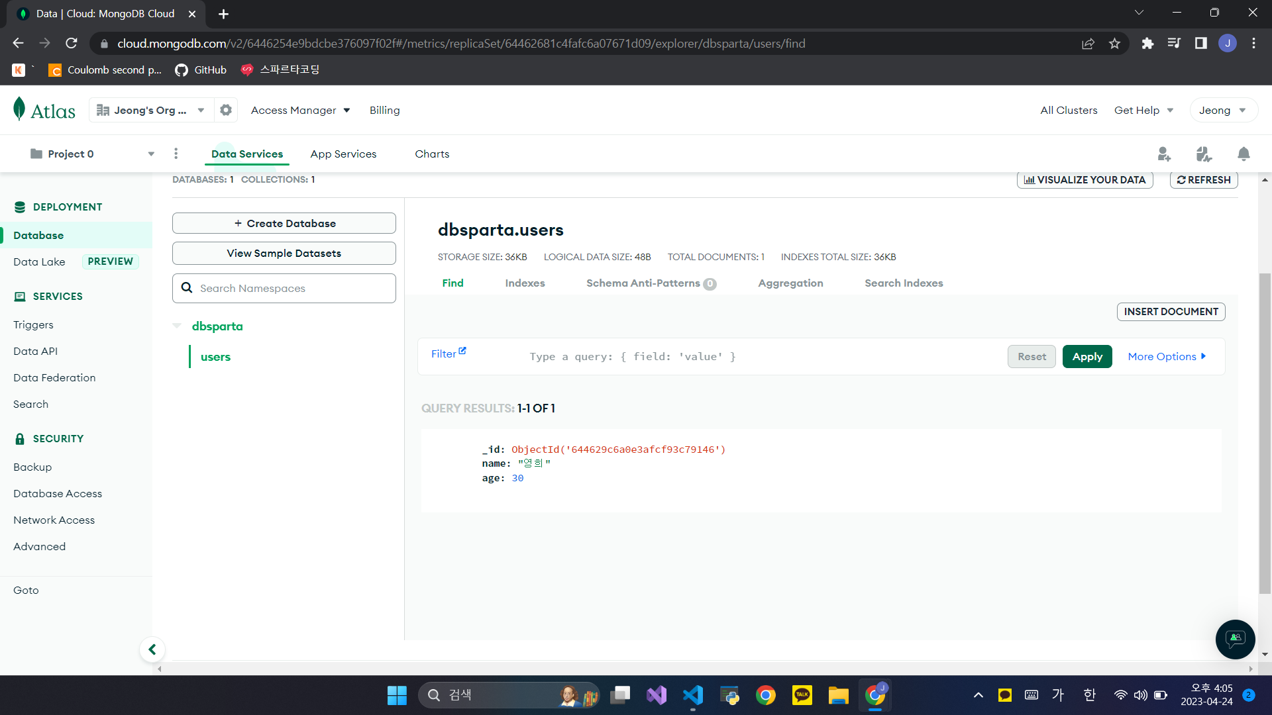Screen dimensions: 1272x715
Task: Open All Clusters link
Action: (x=1069, y=110)
